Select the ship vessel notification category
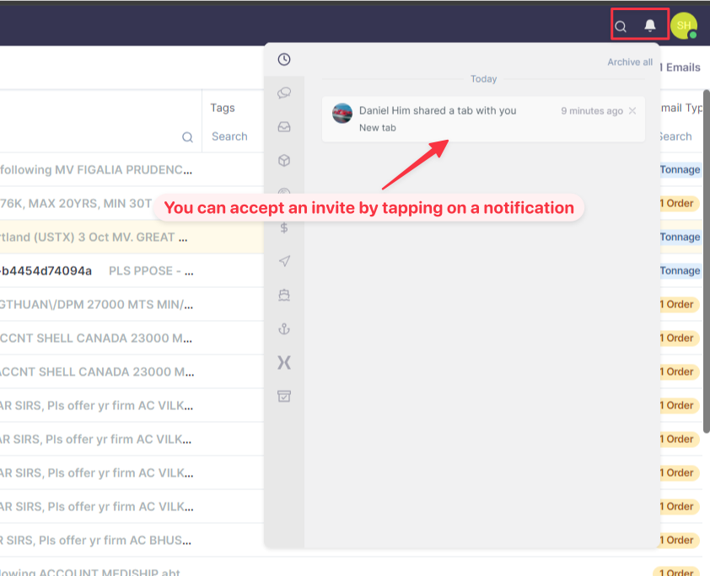 284,295
